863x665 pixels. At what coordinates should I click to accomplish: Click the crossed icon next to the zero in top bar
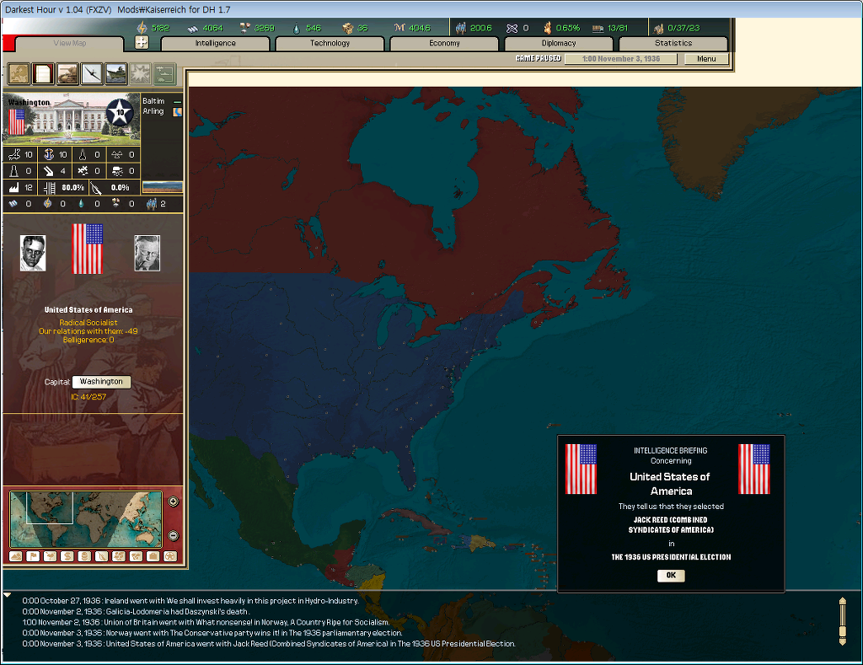512,28
